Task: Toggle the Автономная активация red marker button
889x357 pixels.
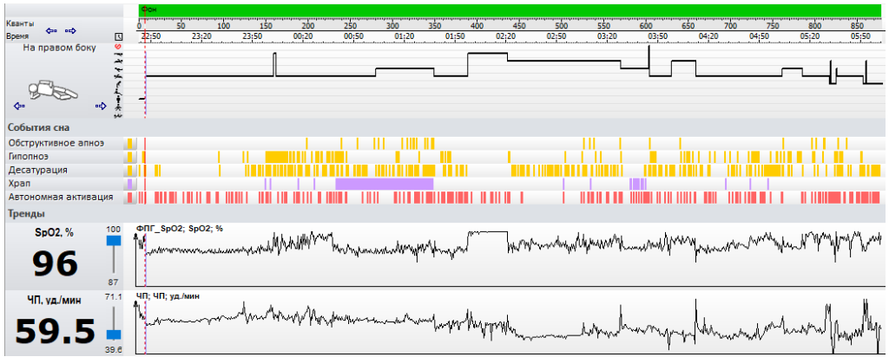Action: click(130, 197)
